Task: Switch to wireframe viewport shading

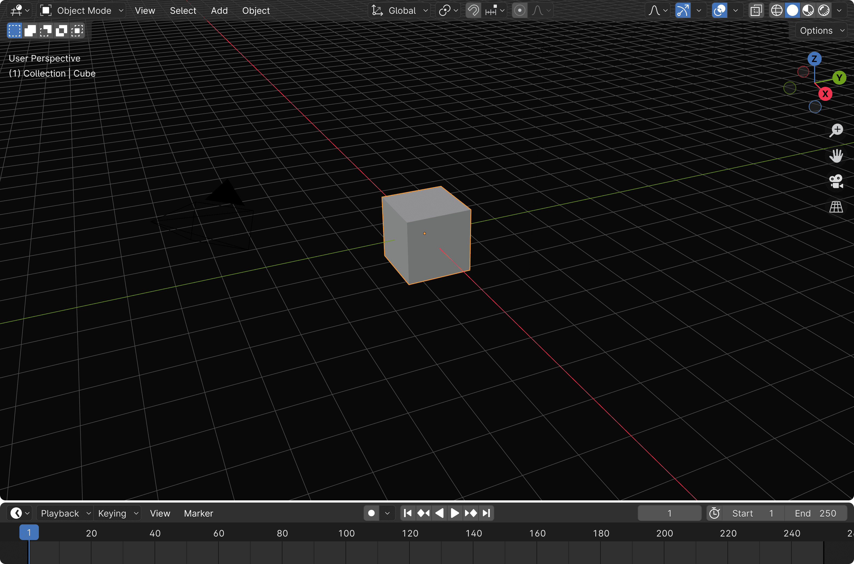Action: [777, 11]
